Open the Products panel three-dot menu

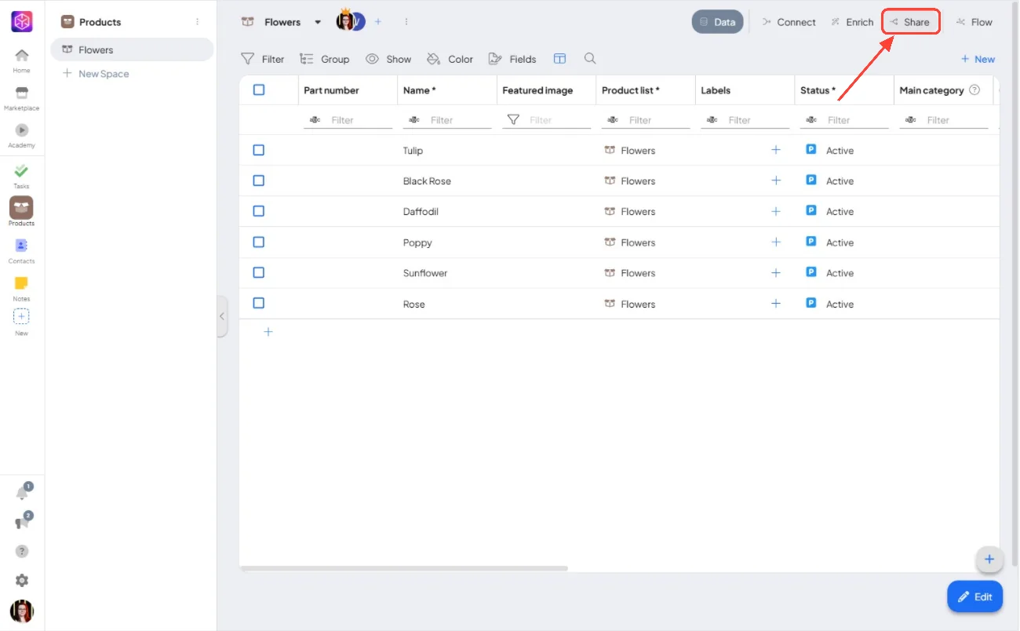pos(197,22)
